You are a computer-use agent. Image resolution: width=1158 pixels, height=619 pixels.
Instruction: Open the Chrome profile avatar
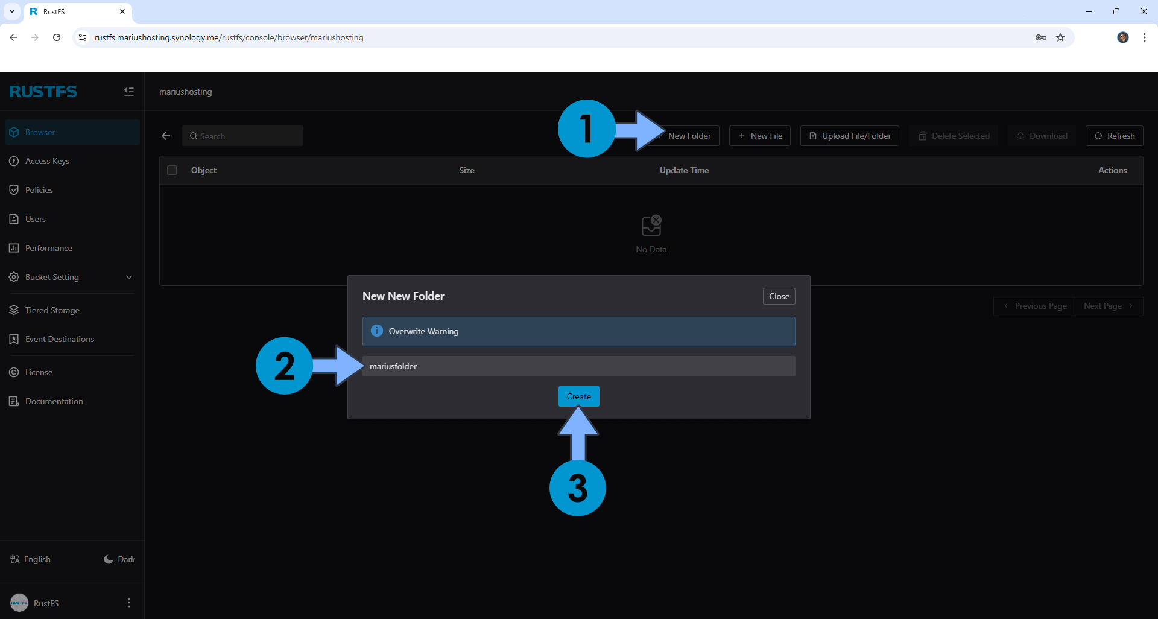pyautogui.click(x=1123, y=37)
